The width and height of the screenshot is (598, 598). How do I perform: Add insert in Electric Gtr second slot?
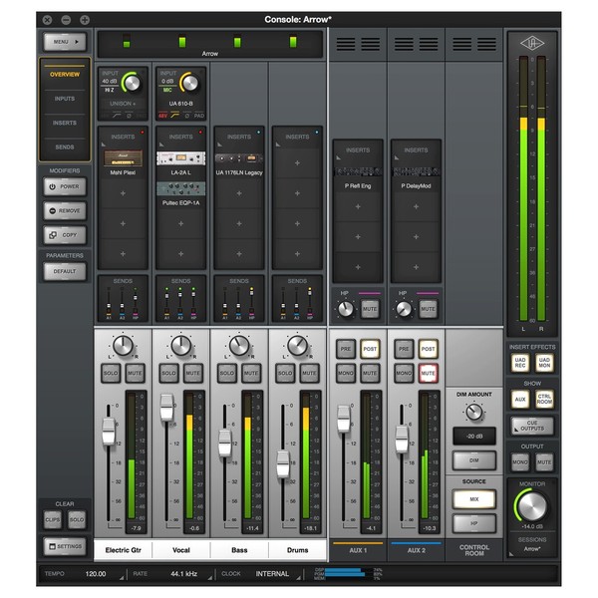coord(123,193)
